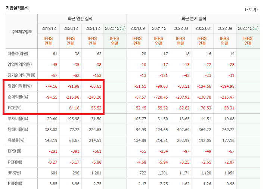Click the 2022.06 quarterly column header

click(x=202, y=28)
